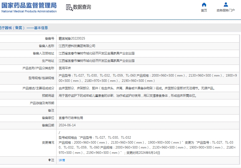Click the 备案号 row label
Viewport: 241px width, 168px height.
(x=49, y=39)
